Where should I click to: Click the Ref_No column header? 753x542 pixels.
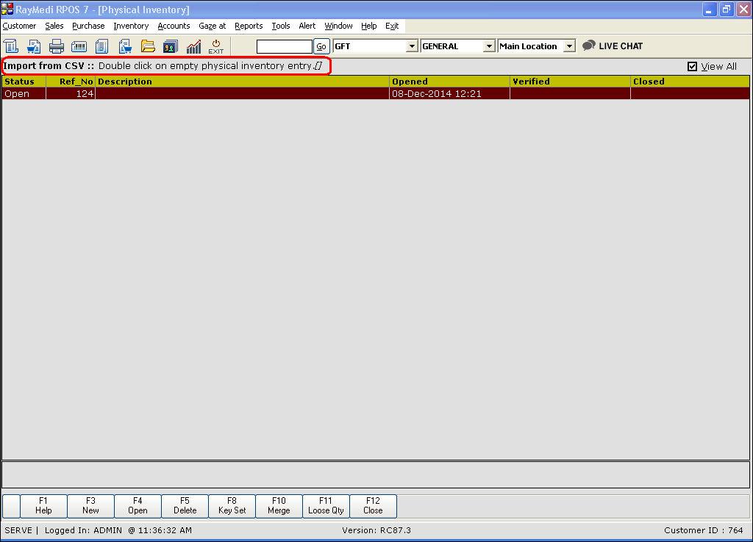pos(71,82)
